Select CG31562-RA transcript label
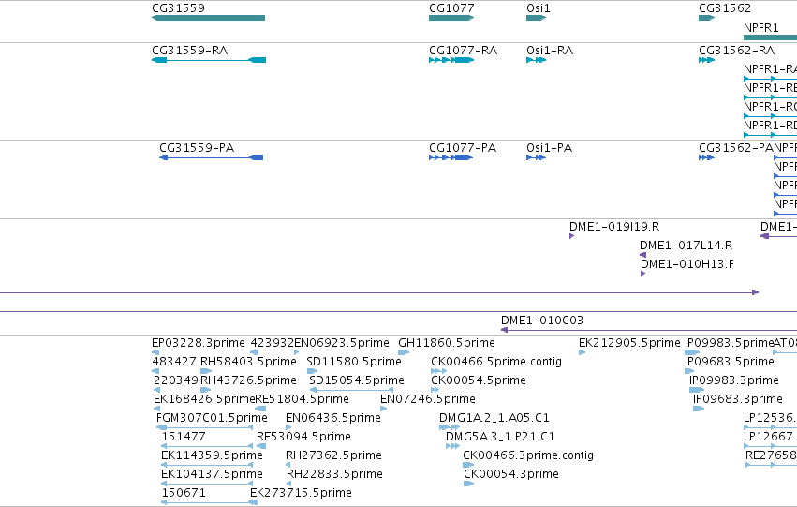 tap(736, 51)
